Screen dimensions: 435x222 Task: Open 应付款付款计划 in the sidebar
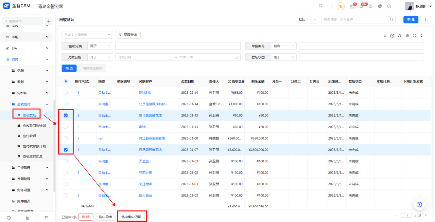(x=34, y=146)
